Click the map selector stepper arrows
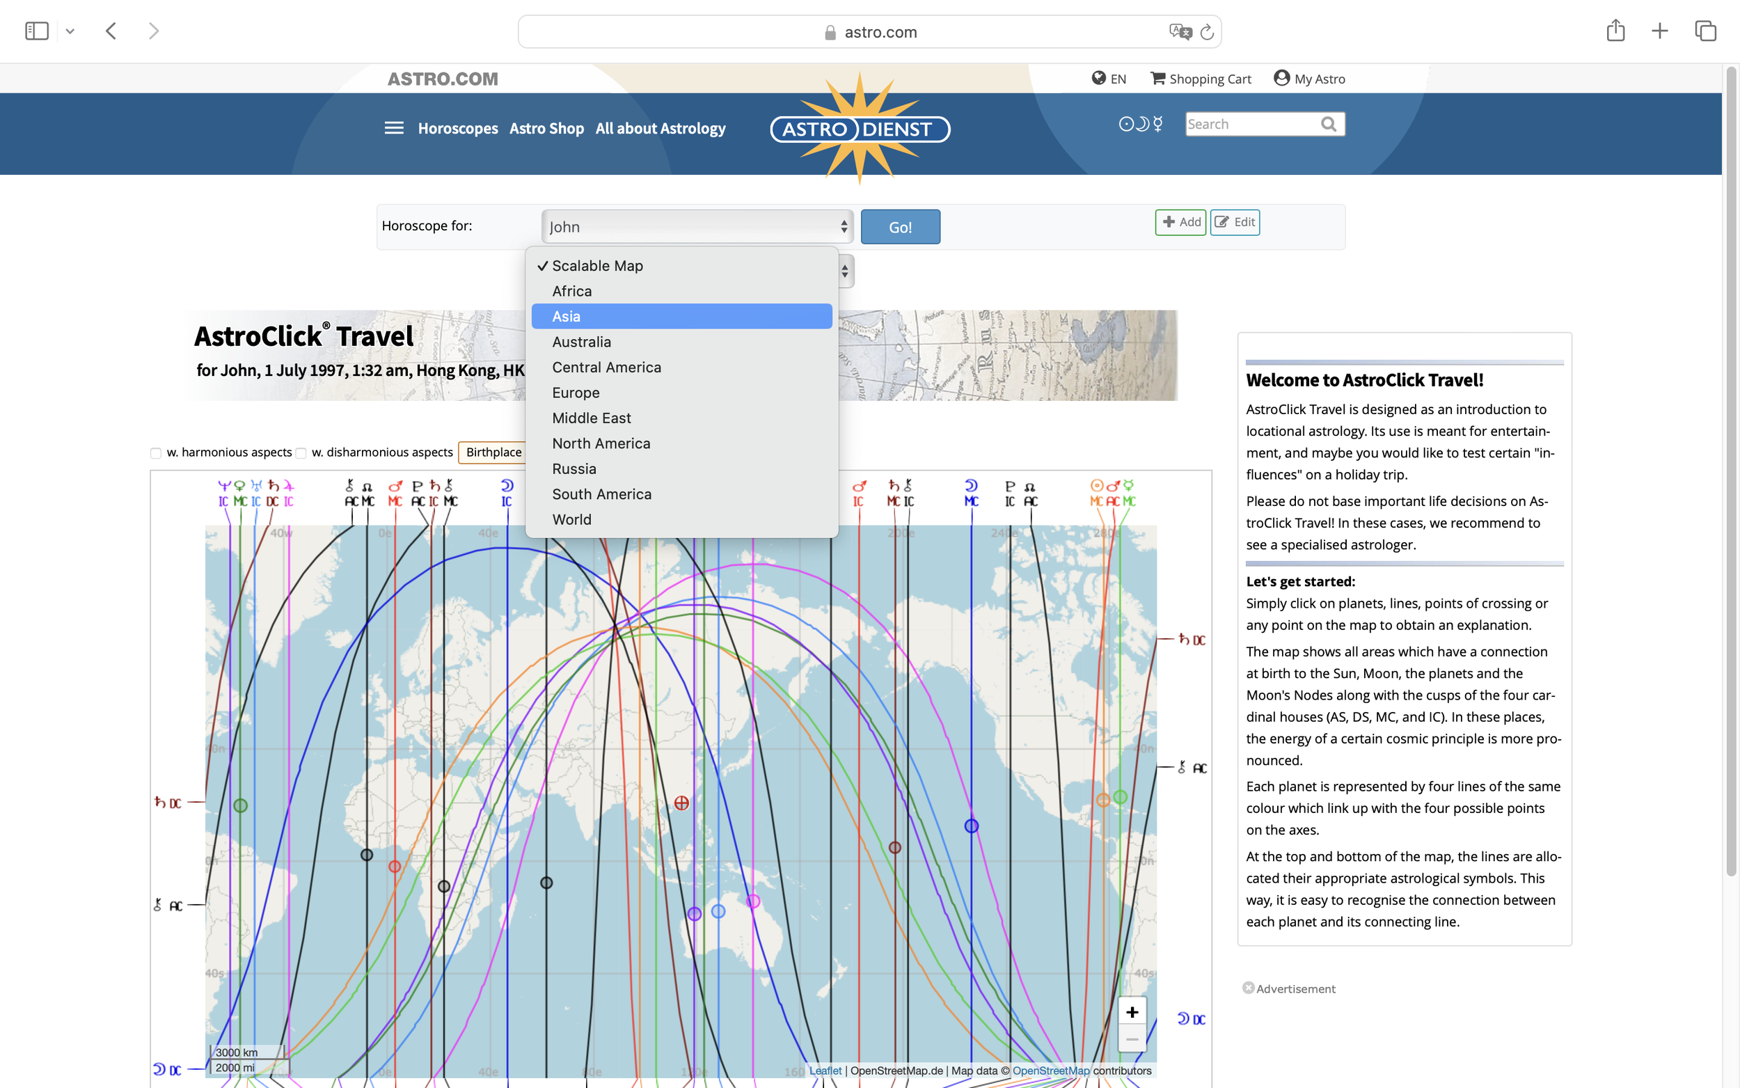 [x=845, y=271]
